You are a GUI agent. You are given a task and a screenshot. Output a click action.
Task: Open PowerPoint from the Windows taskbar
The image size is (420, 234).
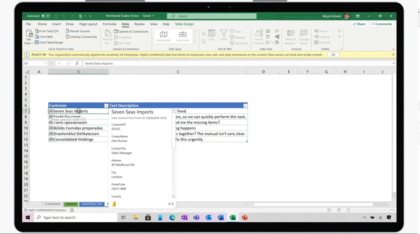click(245, 218)
